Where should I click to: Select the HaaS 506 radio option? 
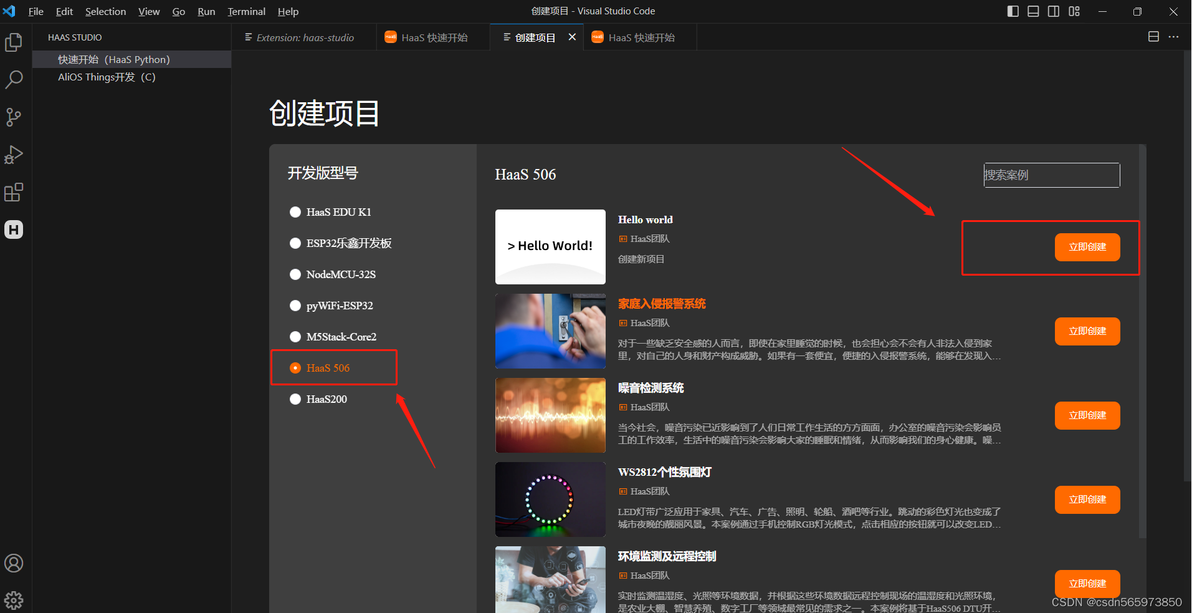tap(295, 368)
